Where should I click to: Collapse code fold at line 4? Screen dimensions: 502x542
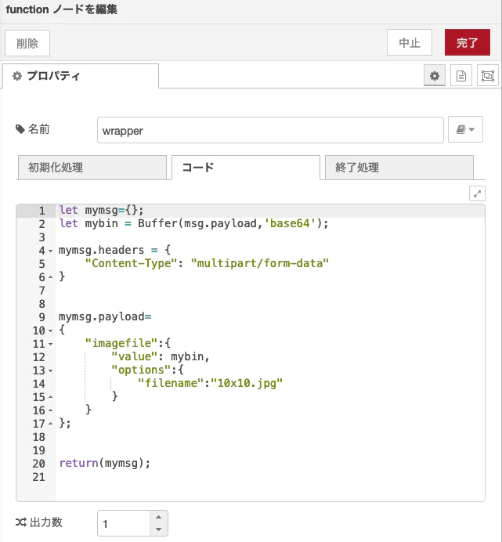(50, 251)
